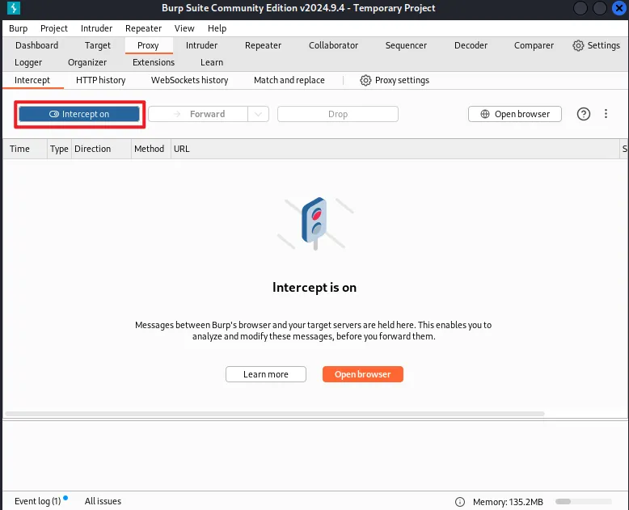Screen dimensions: 629x510
Task: Switch to the Intruder tab
Action: click(x=201, y=45)
